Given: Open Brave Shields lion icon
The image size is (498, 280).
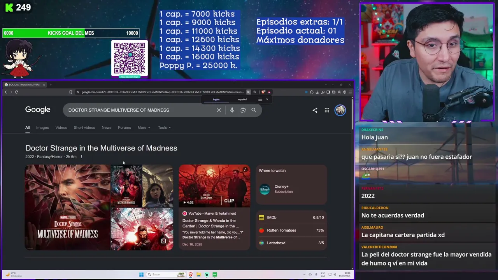Looking at the screenshot, I should click(263, 92).
